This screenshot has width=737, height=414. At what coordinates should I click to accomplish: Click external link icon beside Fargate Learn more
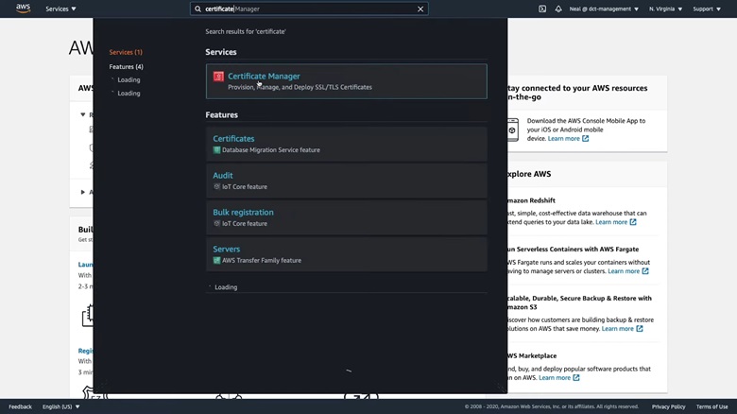tap(645, 271)
